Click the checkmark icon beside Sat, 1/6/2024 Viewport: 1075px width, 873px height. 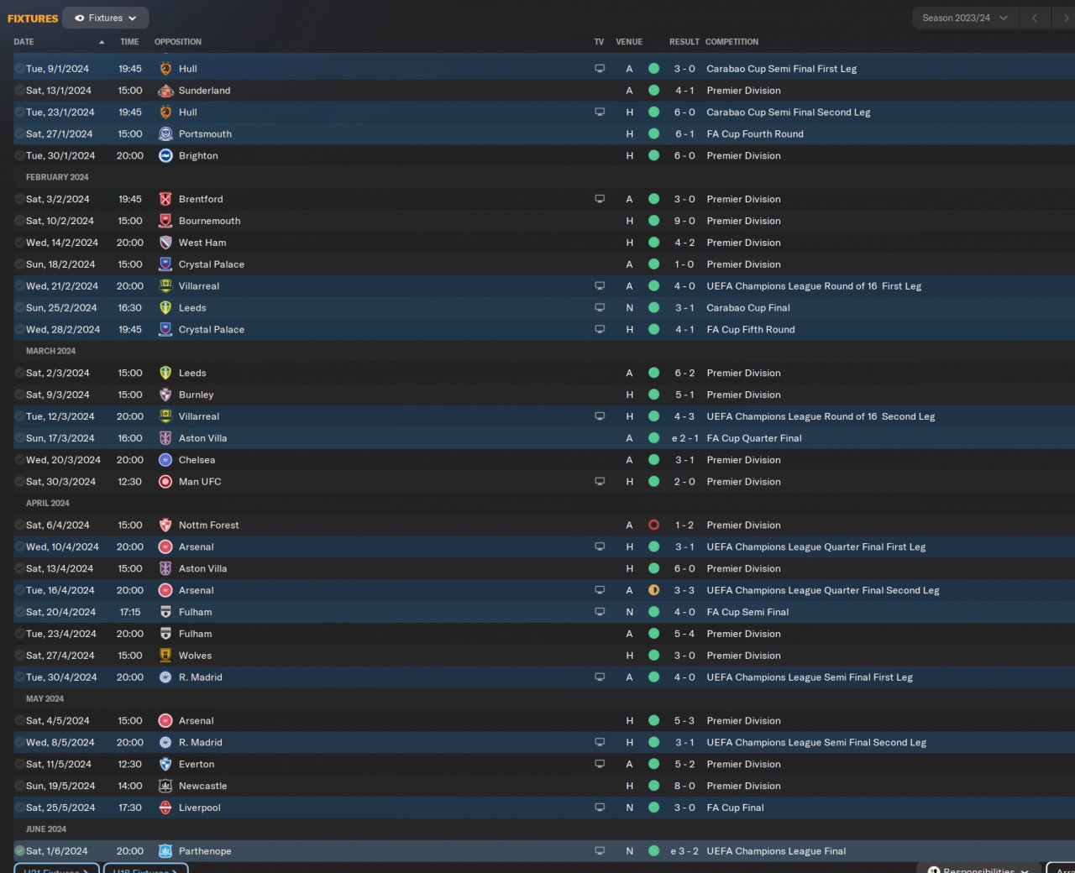(x=19, y=852)
